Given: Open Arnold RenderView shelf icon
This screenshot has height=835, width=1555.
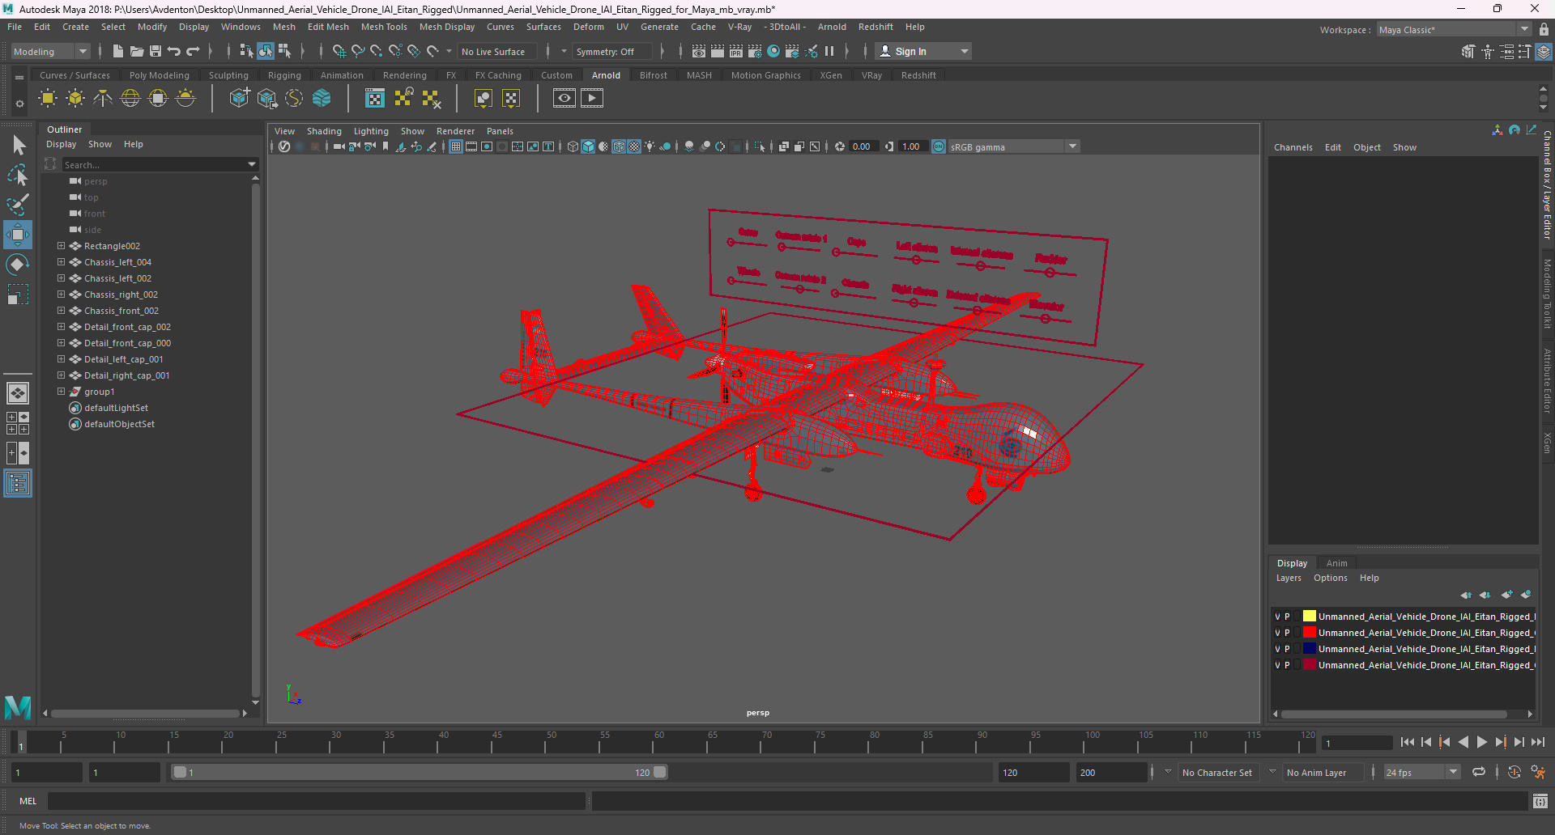Looking at the screenshot, I should coord(564,99).
